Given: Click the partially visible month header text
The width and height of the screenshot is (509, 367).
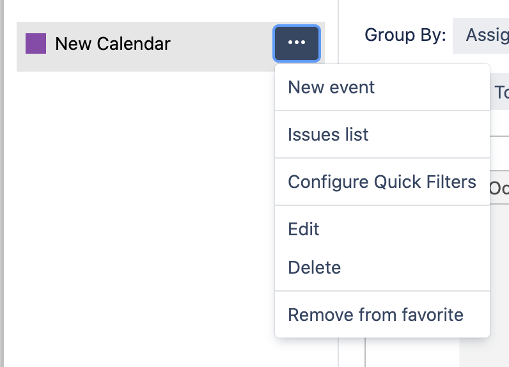Looking at the screenshot, I should click(x=499, y=188).
